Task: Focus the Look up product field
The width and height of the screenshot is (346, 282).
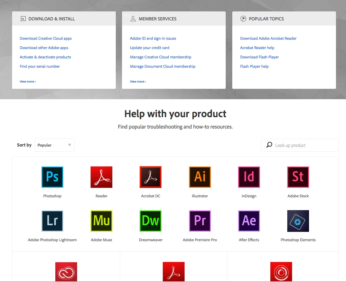Action: pos(300,145)
